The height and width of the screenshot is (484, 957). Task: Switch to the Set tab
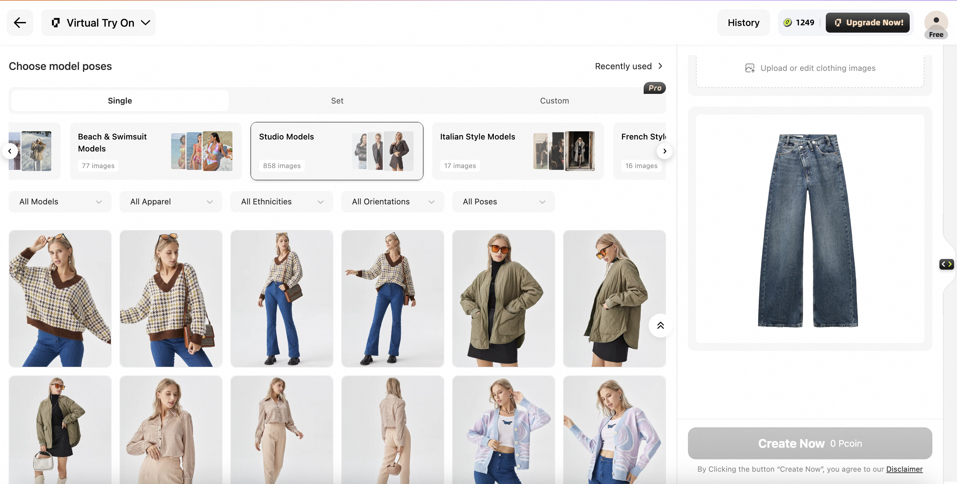click(x=337, y=101)
